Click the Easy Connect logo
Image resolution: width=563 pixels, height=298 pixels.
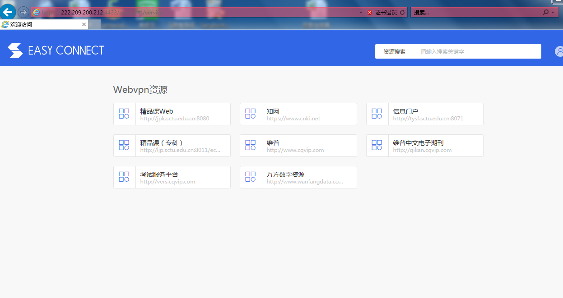[x=56, y=50]
